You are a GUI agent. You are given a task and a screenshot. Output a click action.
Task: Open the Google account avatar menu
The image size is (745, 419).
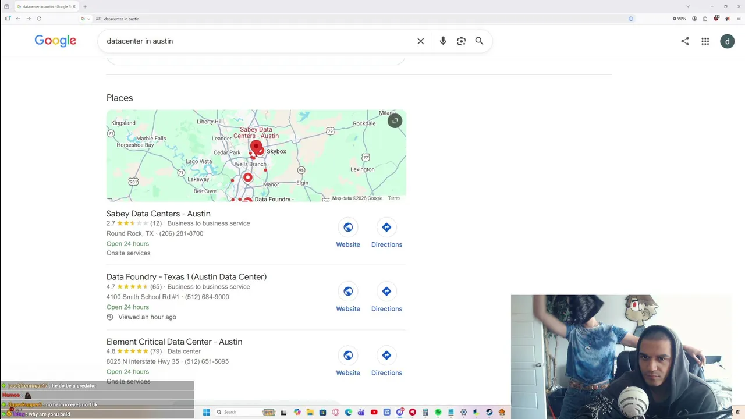pos(727,41)
